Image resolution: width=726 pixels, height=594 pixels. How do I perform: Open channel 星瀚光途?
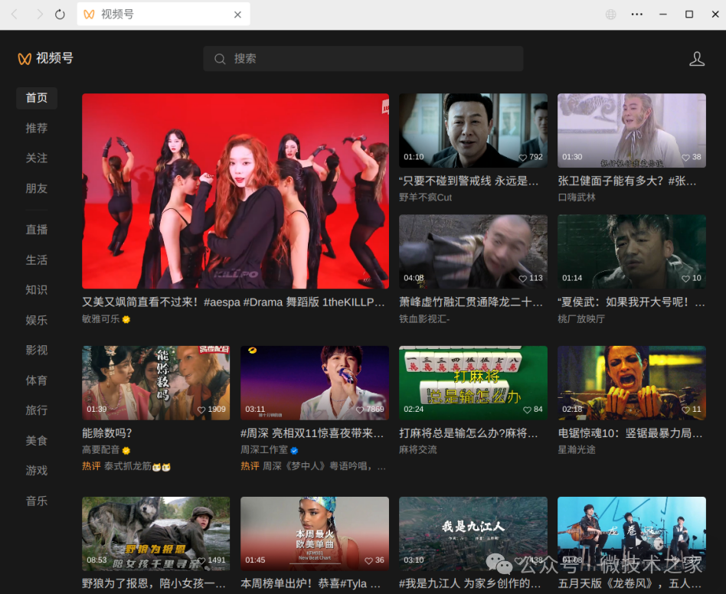click(577, 449)
